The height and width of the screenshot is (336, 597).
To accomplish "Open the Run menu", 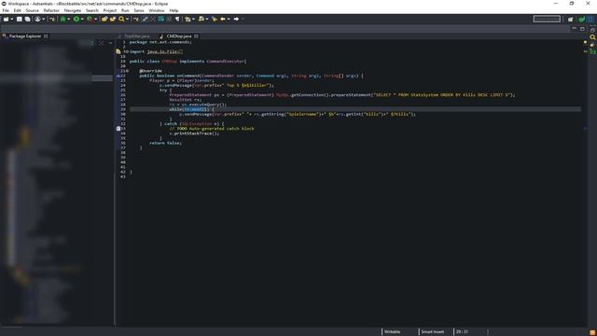I will click(x=125, y=10).
